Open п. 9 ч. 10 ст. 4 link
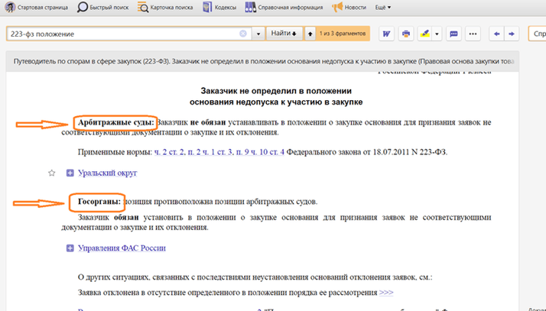 tap(260, 152)
